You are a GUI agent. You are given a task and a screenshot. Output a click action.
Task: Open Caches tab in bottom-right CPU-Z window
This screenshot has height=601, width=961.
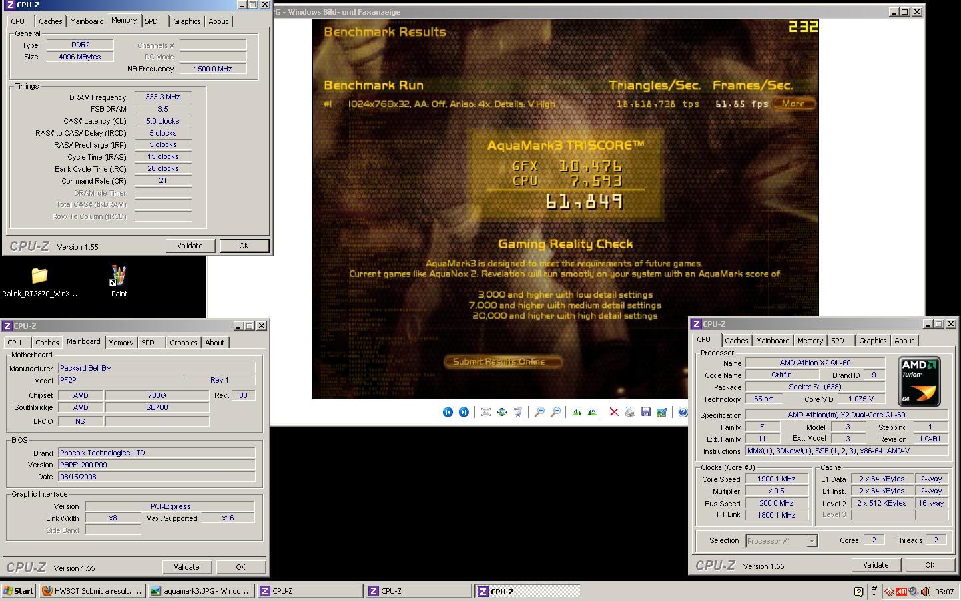[x=736, y=341]
